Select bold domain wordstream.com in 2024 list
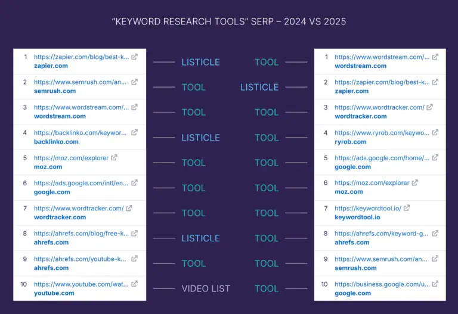The width and height of the screenshot is (458, 314). (x=60, y=116)
